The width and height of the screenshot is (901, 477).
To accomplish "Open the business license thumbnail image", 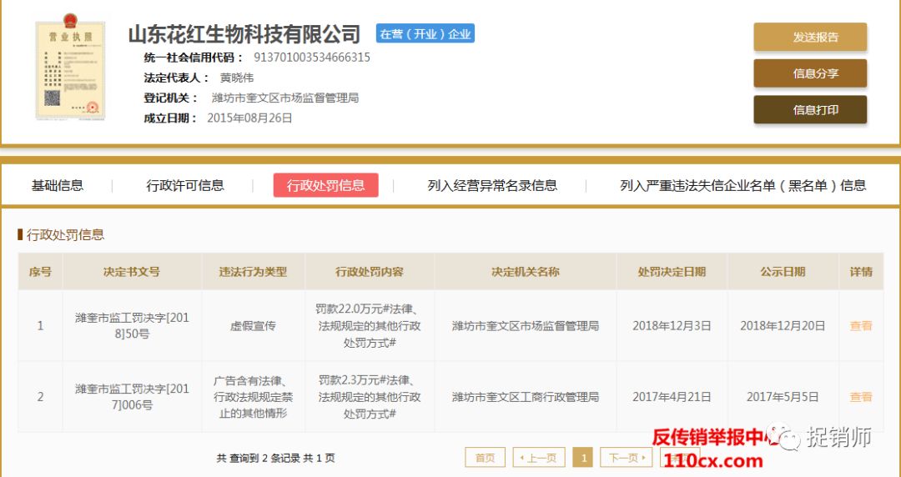I will click(70, 71).
